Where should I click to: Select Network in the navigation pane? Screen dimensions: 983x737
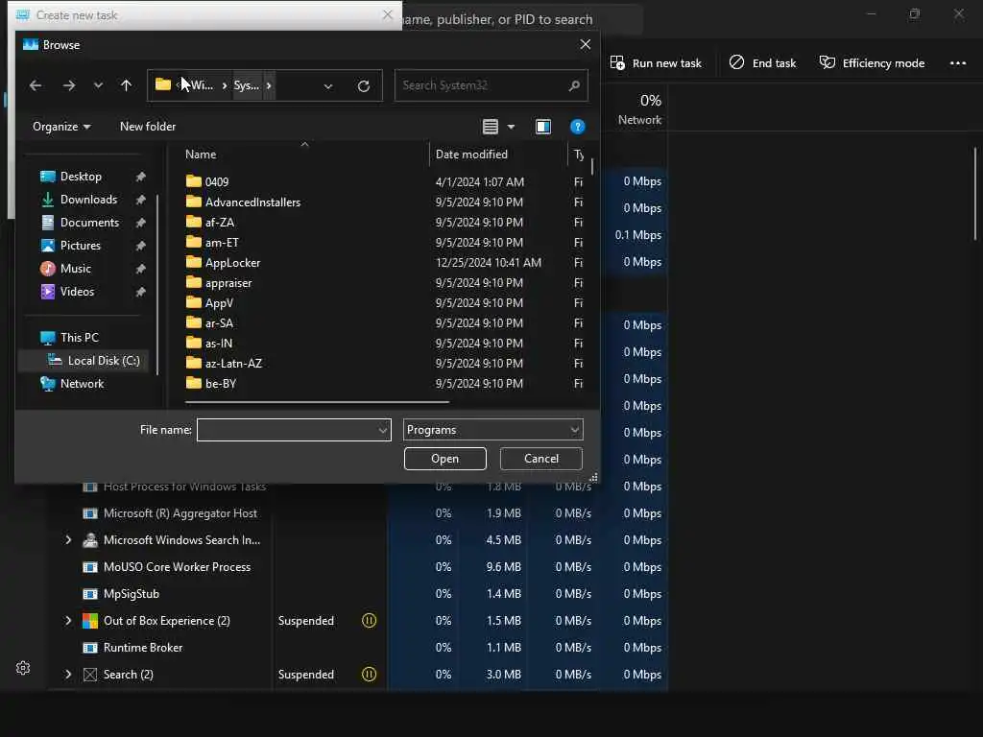(83, 384)
